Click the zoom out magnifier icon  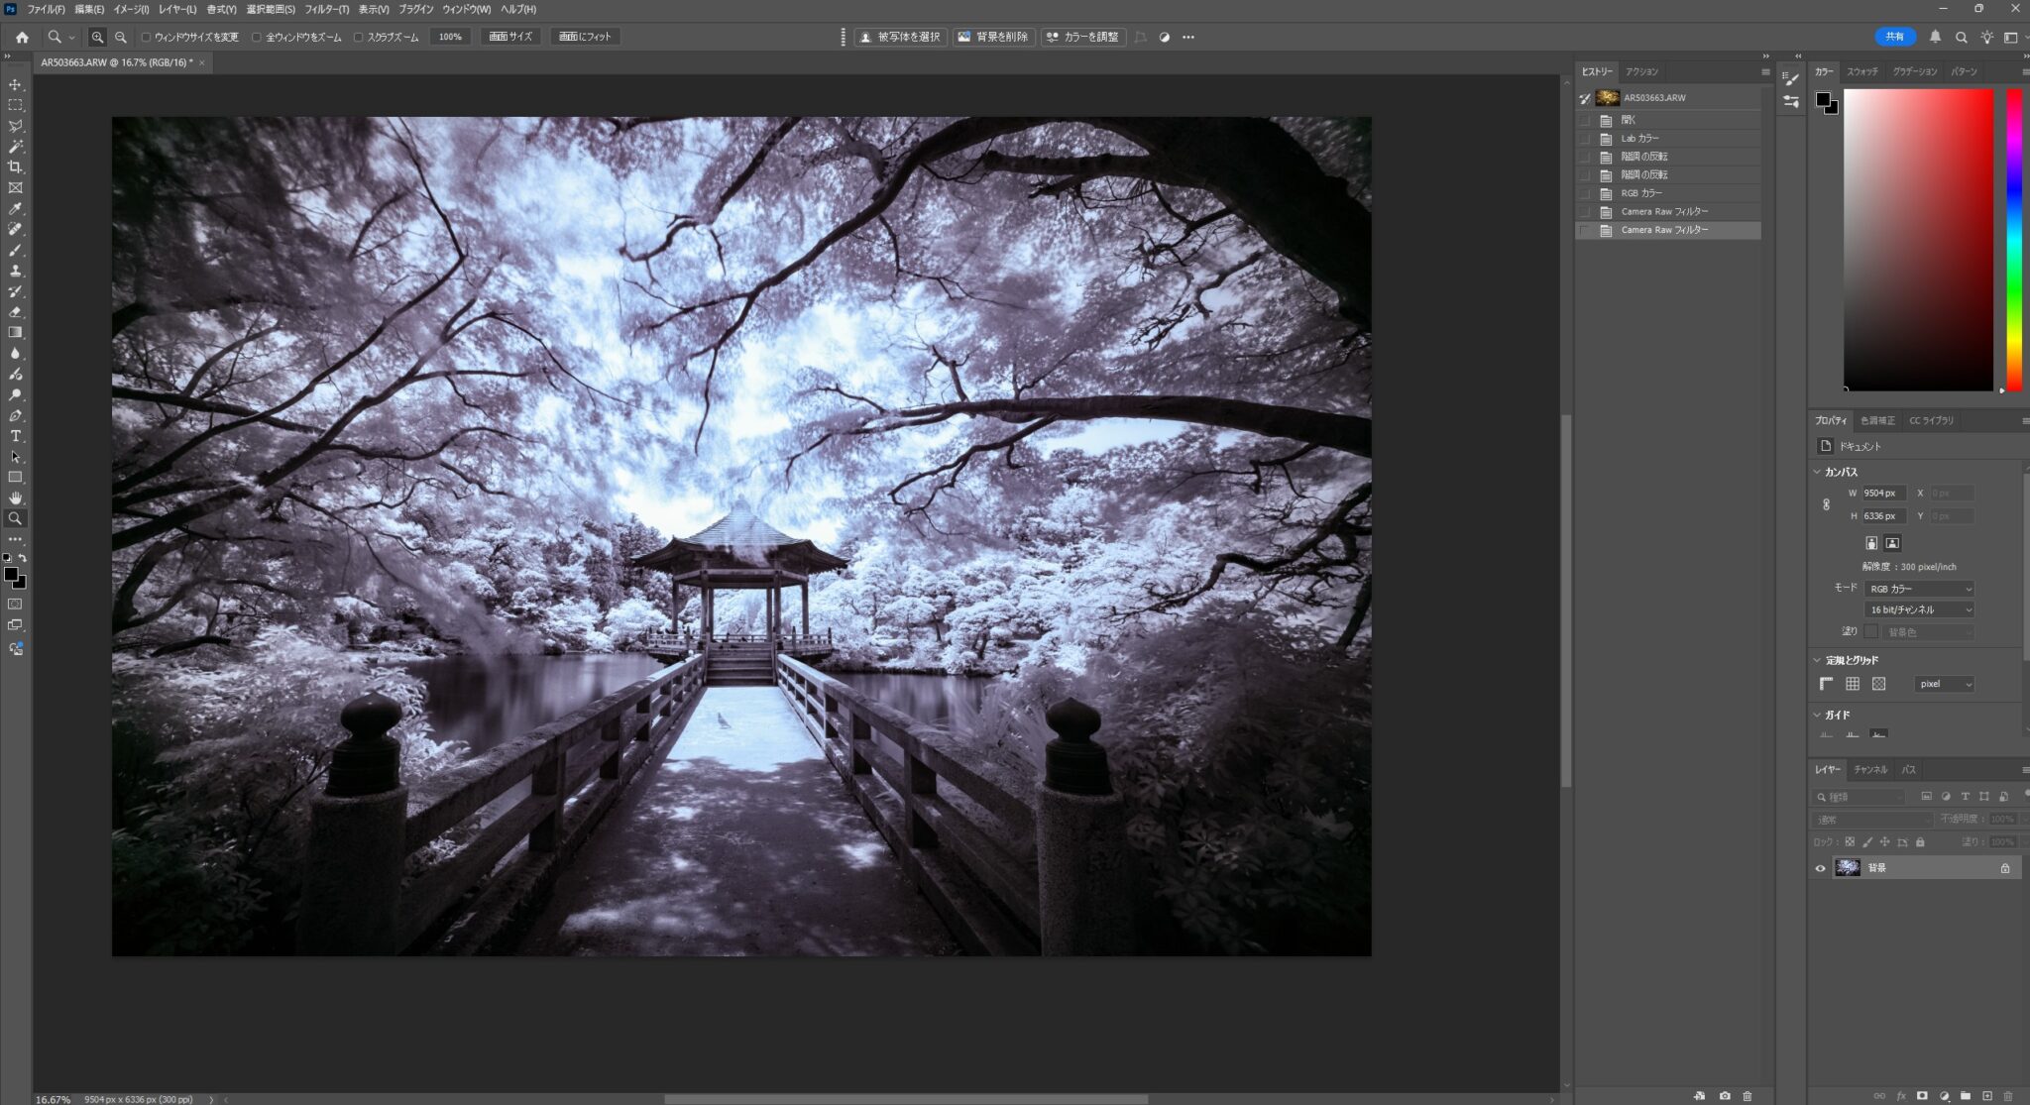[121, 37]
